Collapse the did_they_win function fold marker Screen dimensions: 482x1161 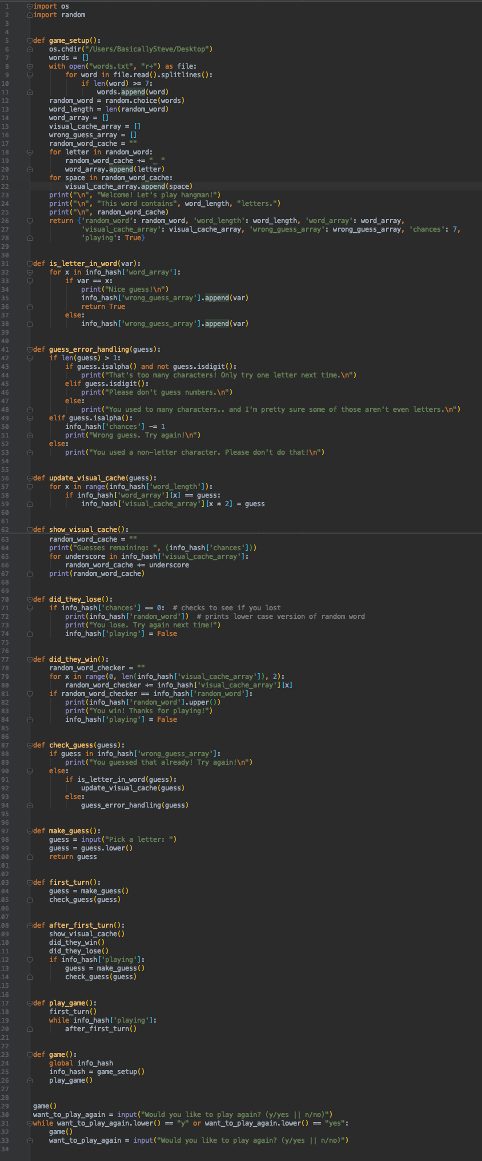(30, 659)
